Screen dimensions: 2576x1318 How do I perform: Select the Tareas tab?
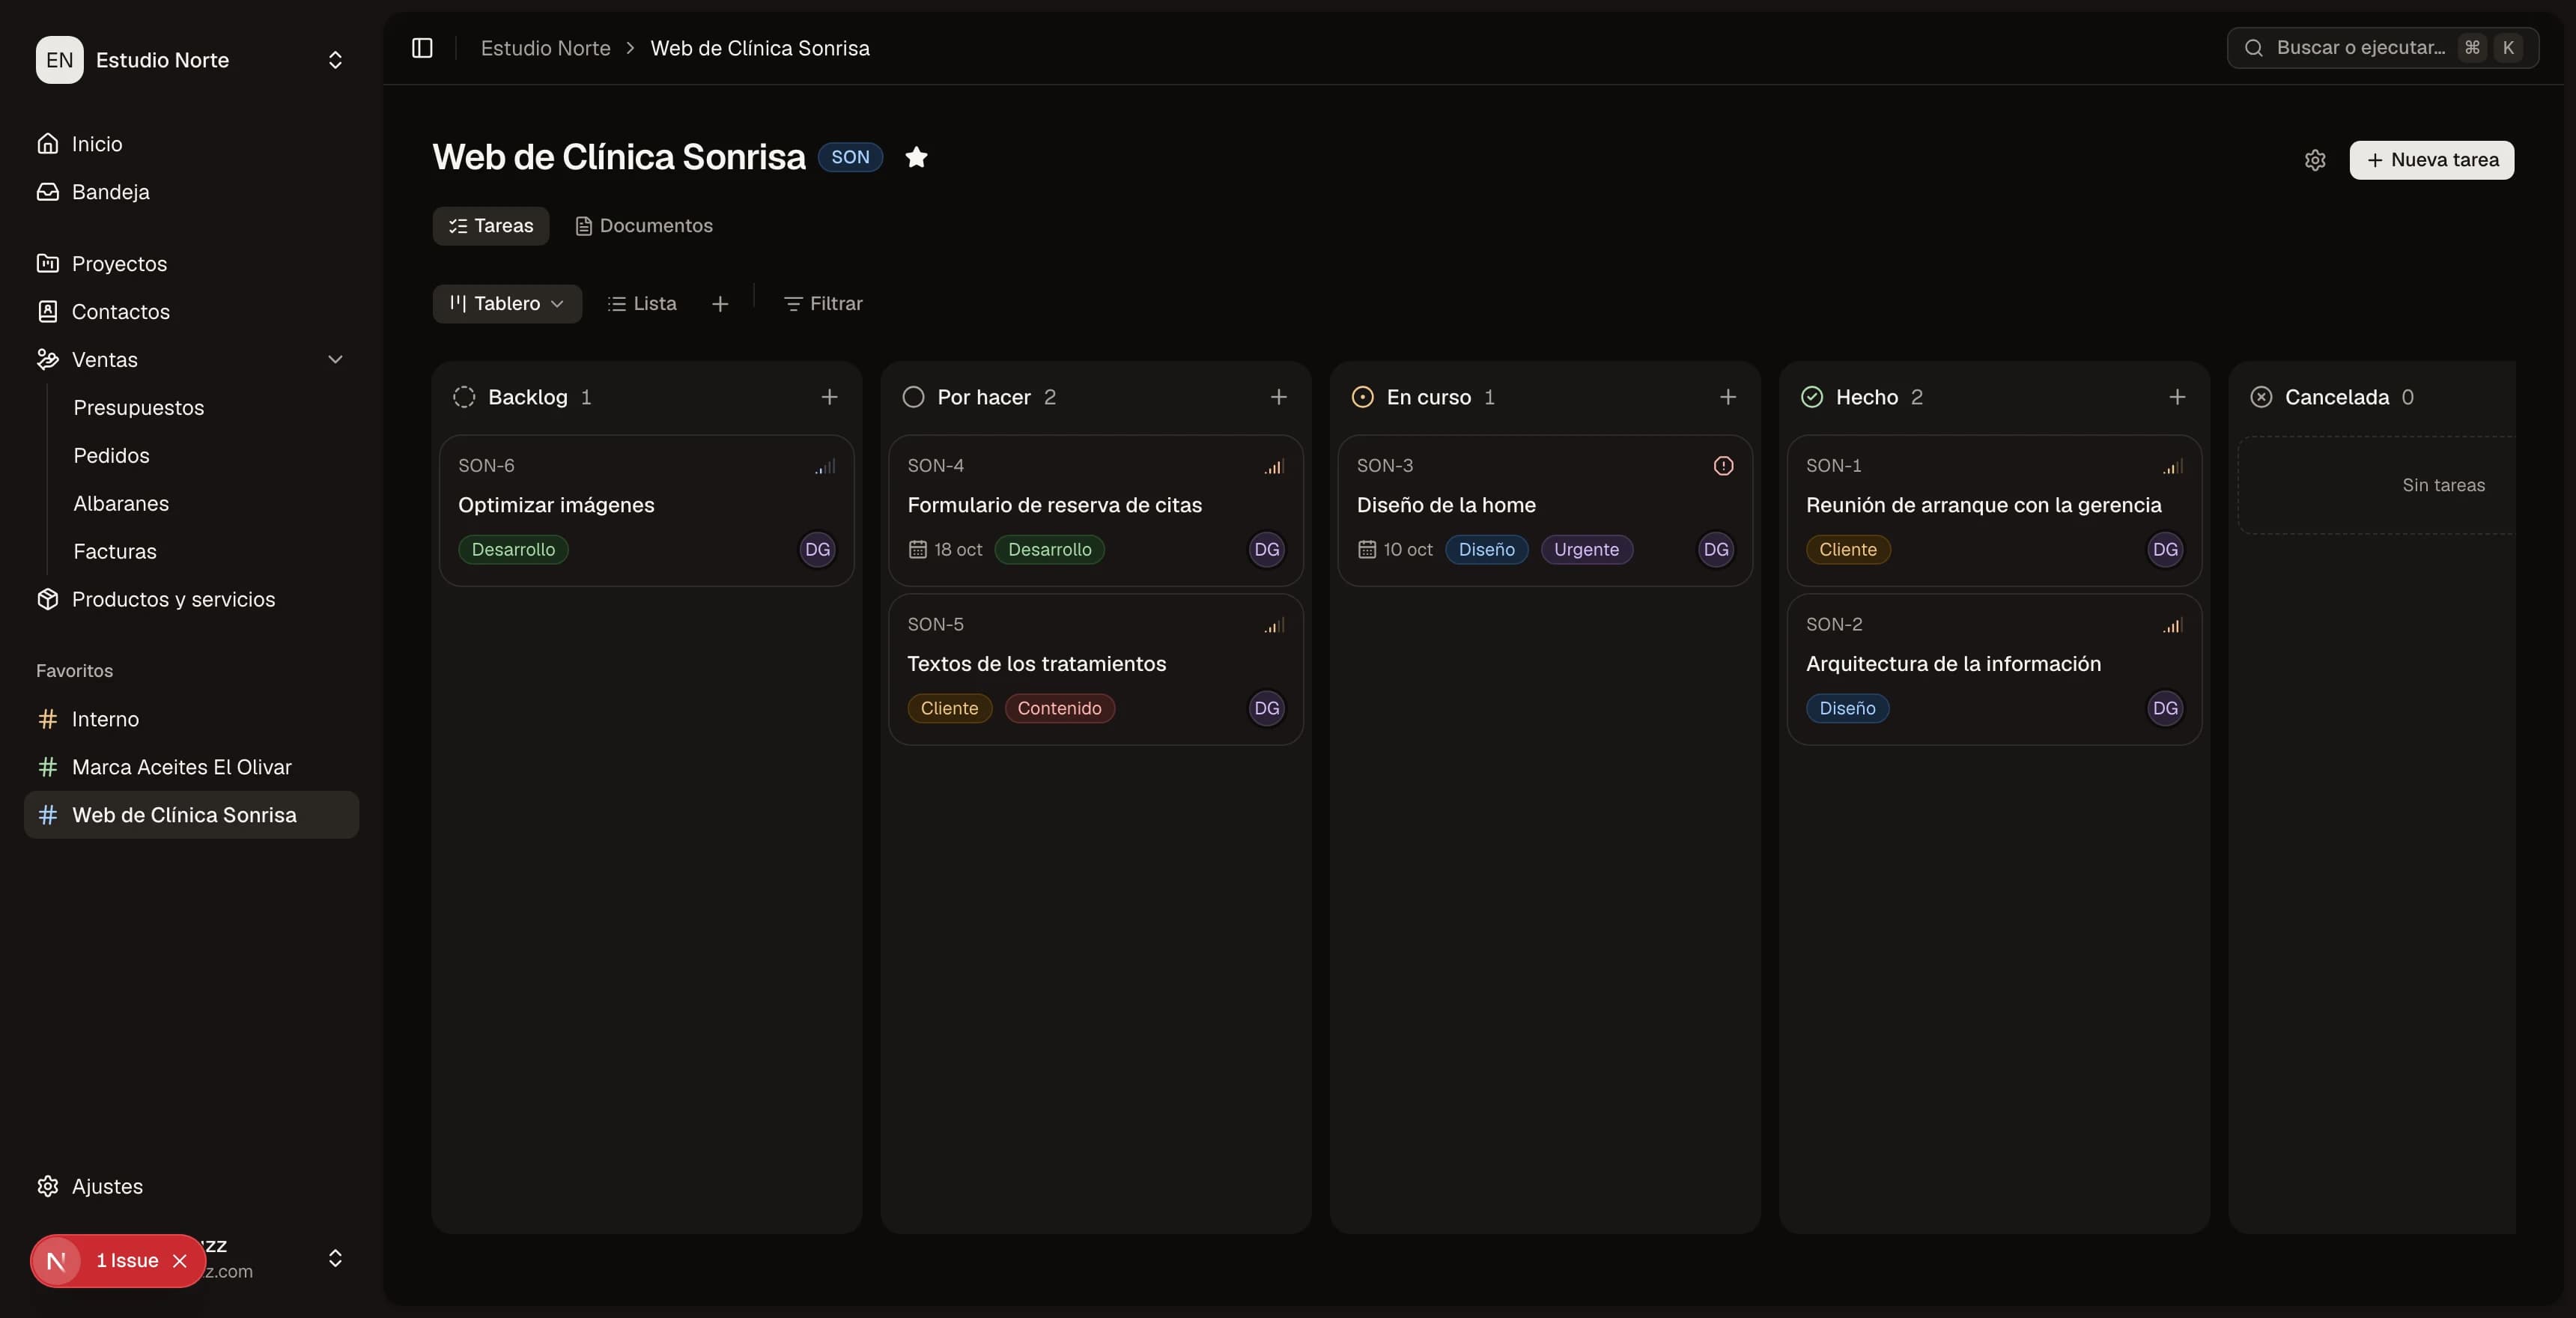490,226
